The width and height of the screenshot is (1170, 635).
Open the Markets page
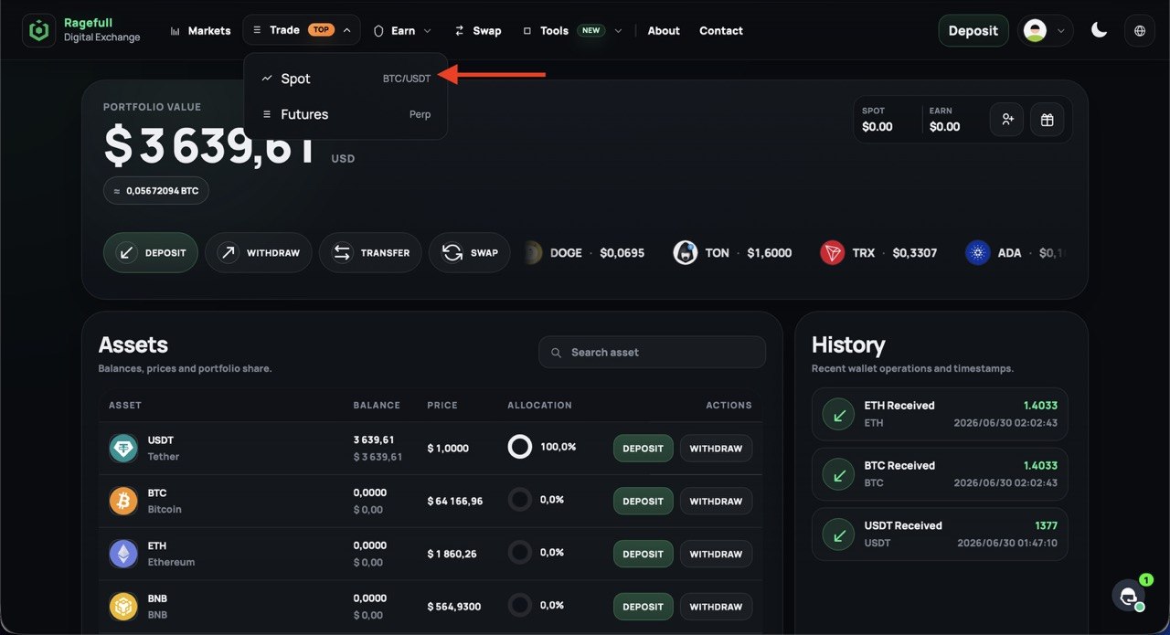pos(200,30)
